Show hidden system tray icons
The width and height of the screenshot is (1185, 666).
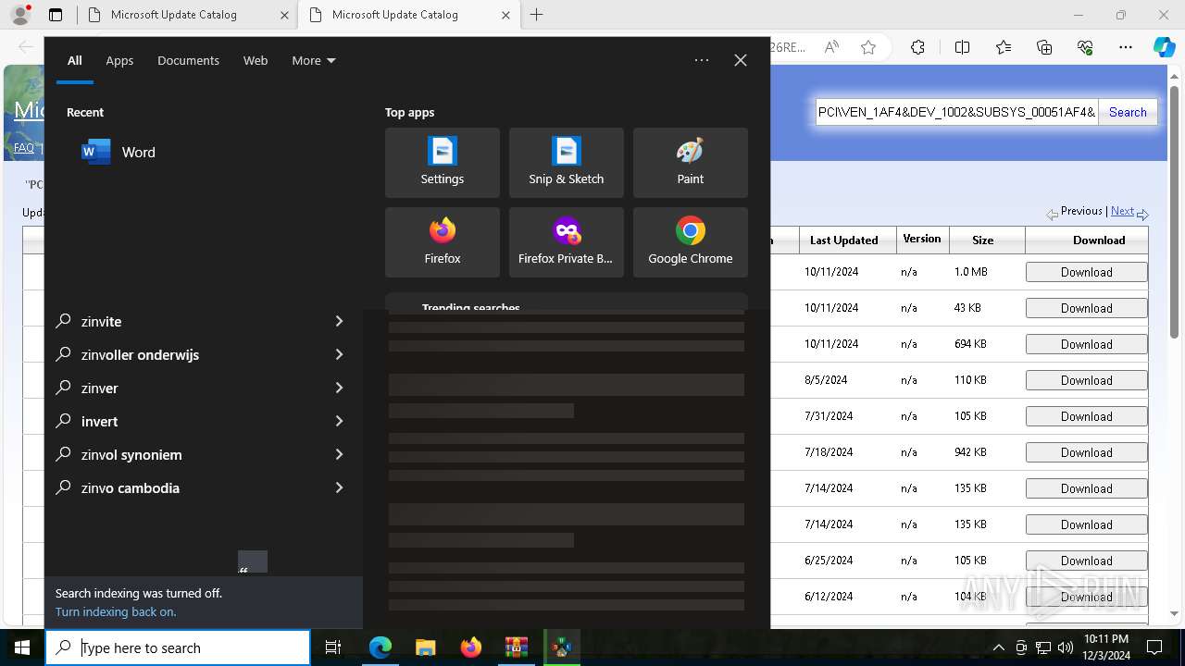click(x=998, y=647)
